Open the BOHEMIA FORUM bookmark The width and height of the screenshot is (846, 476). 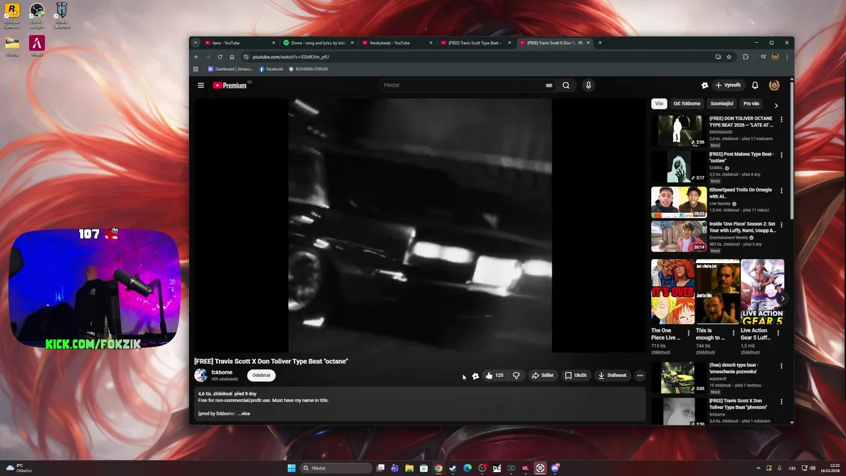[308, 69]
